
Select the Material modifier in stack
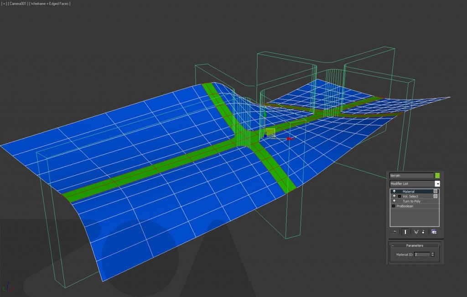(x=408, y=192)
